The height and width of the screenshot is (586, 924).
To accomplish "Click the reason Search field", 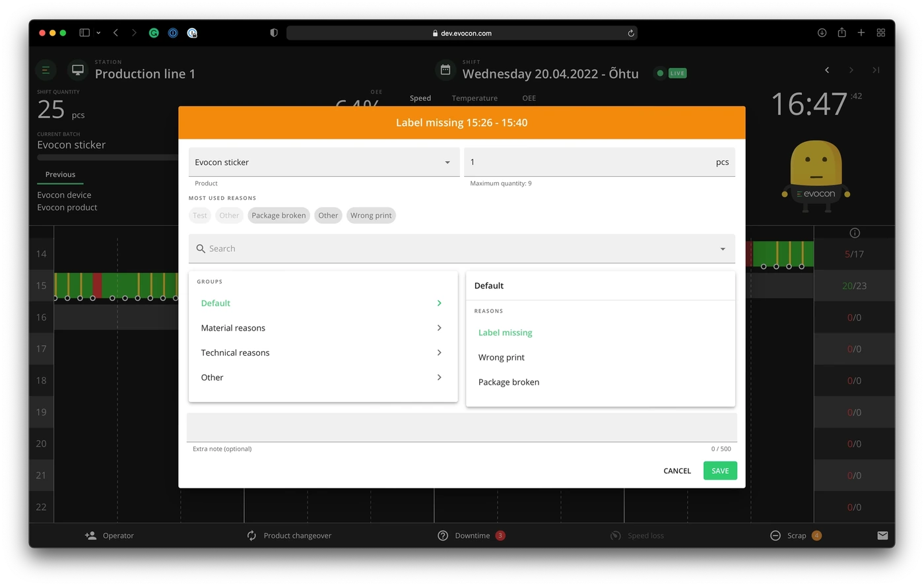I will pos(462,249).
